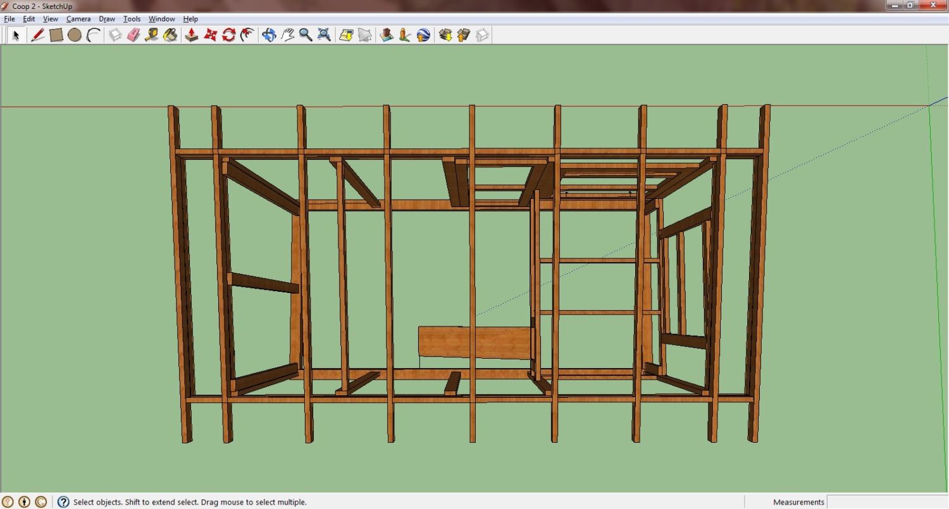Choose the Rotate tool
Screen dimensions: 949x509
[x=229, y=35]
